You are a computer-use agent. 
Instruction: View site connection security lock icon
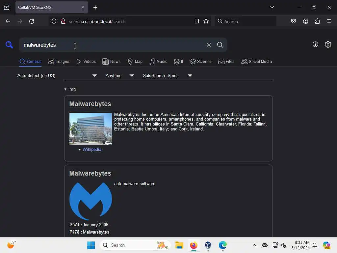pyautogui.click(x=63, y=21)
